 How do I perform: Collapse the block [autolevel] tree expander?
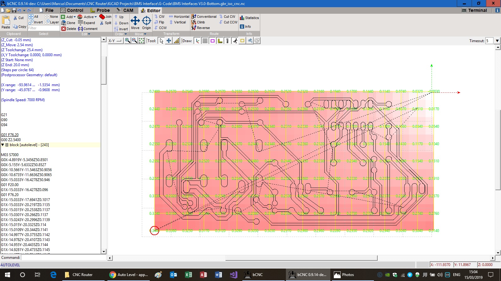(x=3, y=145)
